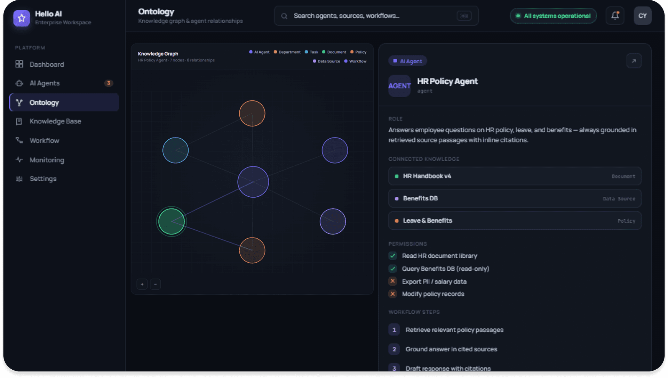
Task: Open the Benefits DB data source item
Action: [x=515, y=198]
